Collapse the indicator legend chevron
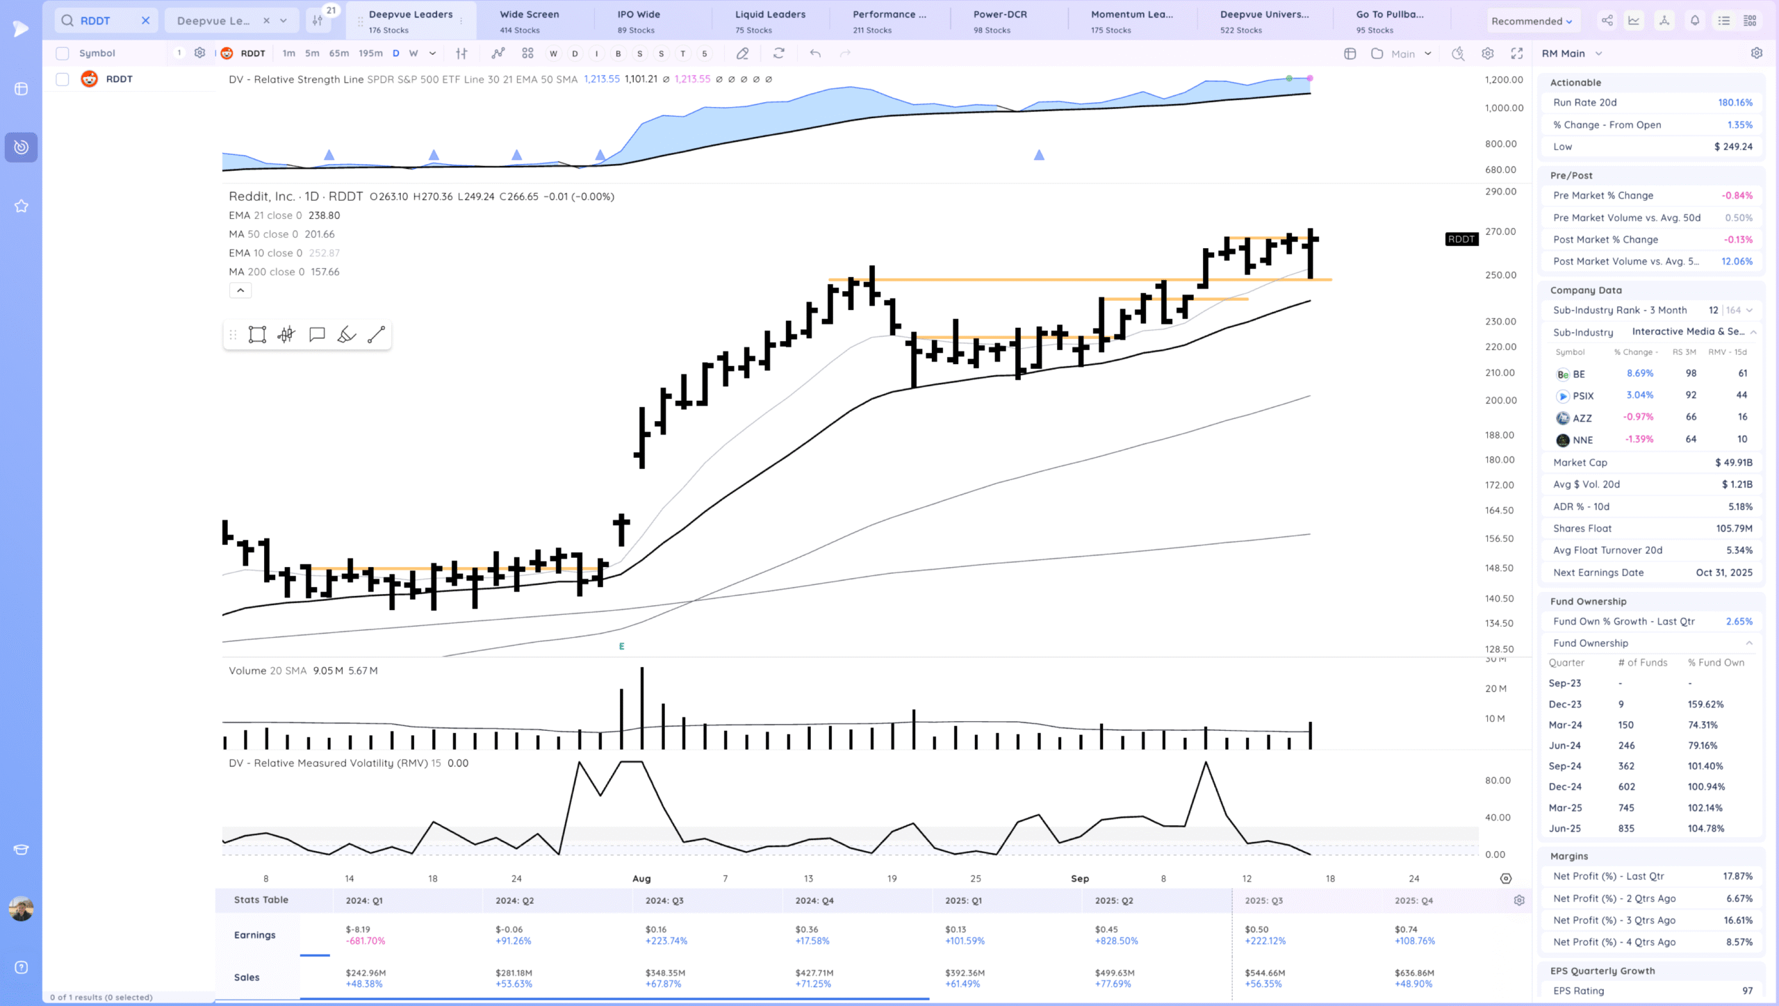Image resolution: width=1779 pixels, height=1006 pixels. 240,290
